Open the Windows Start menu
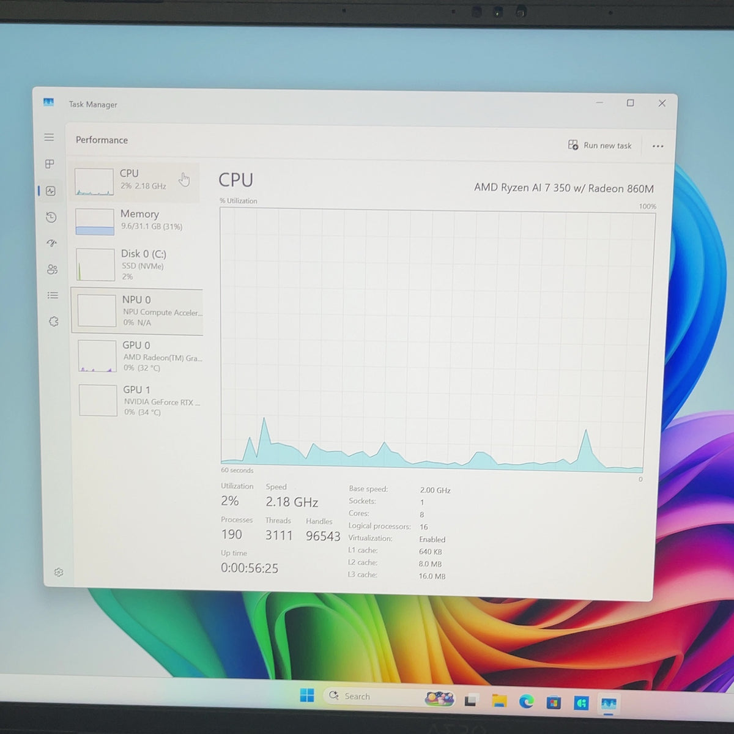Screen dimensions: 734x734 (307, 695)
